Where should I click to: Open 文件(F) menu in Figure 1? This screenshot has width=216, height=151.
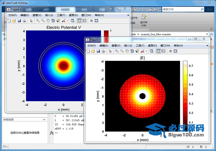click(12, 15)
